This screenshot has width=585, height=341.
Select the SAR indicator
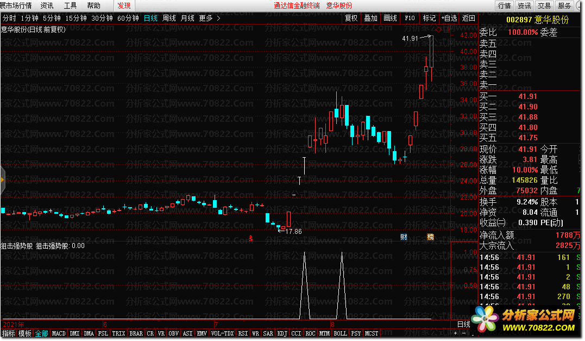[268, 333]
